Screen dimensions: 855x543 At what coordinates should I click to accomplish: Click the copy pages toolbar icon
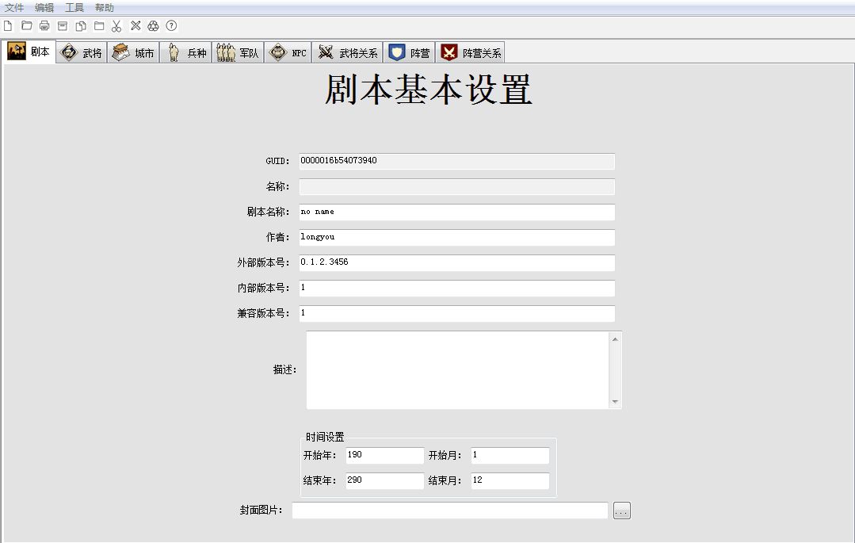pos(81,25)
